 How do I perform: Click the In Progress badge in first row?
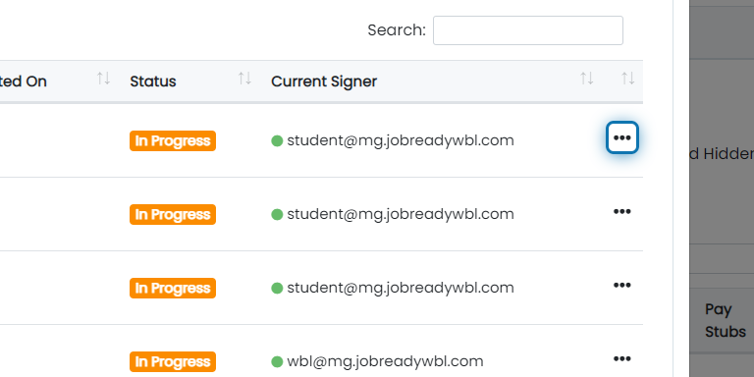(x=173, y=141)
